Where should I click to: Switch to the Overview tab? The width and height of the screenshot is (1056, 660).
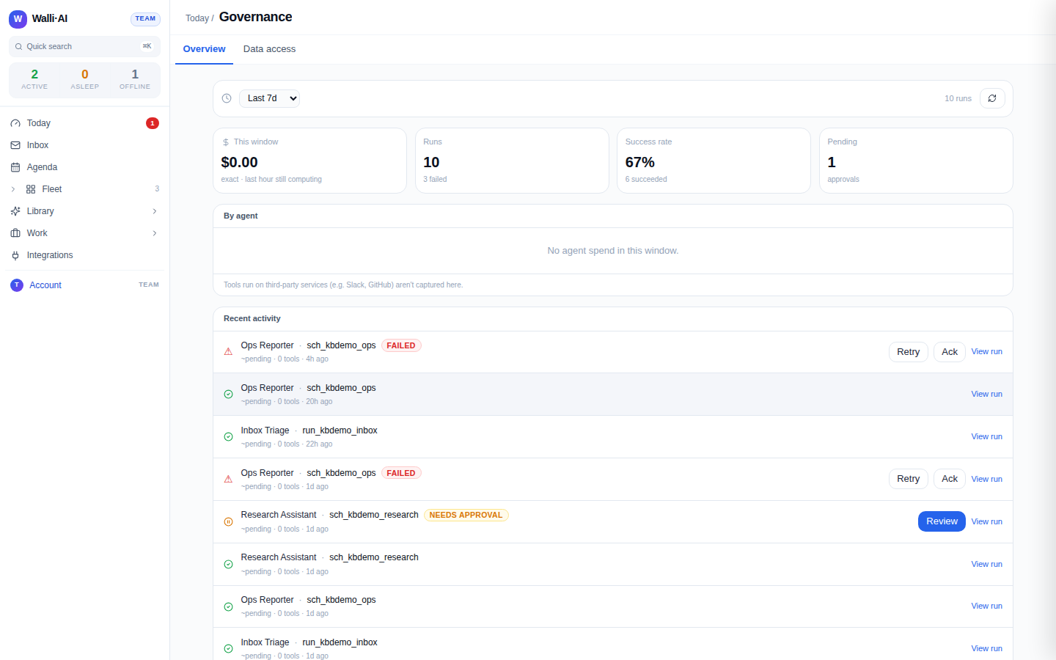[x=204, y=49]
